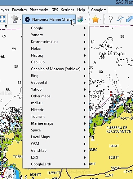The width and height of the screenshot is (133, 179).
Task: Open the layers icon dropdown arrow
Action: coord(86,19)
